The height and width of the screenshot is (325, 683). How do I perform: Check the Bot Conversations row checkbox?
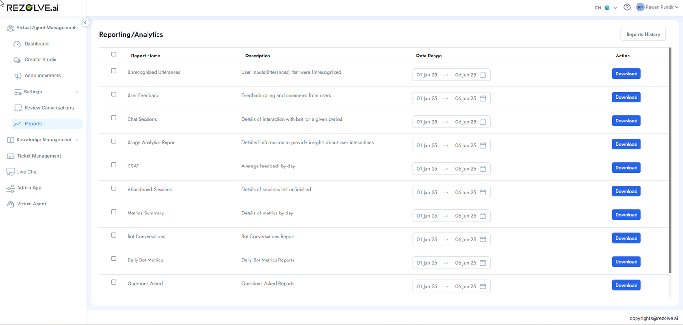tap(113, 235)
